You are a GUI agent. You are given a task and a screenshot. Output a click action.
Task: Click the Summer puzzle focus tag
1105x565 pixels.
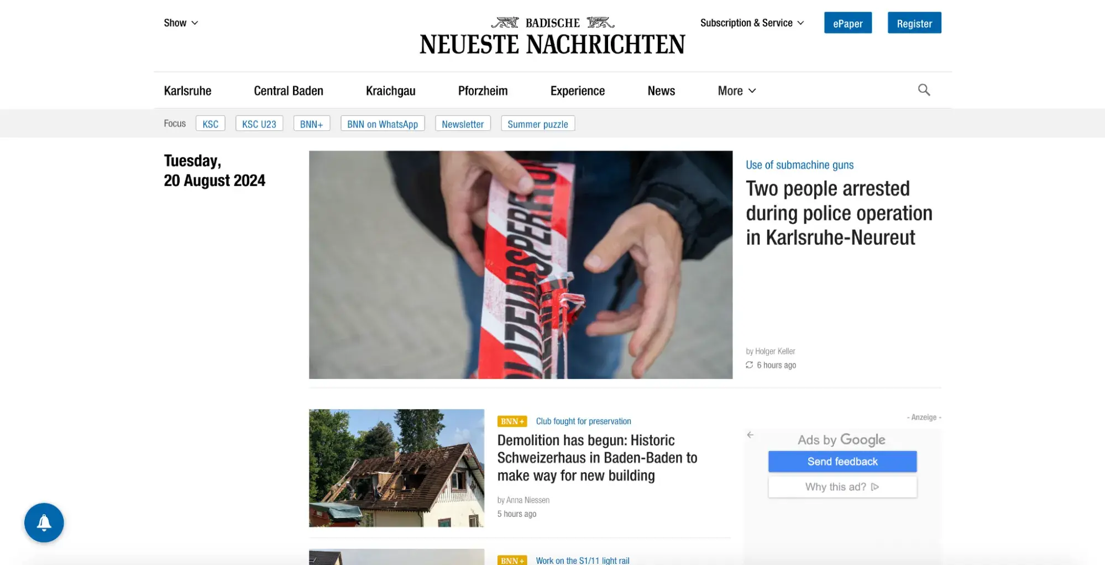pyautogui.click(x=537, y=123)
